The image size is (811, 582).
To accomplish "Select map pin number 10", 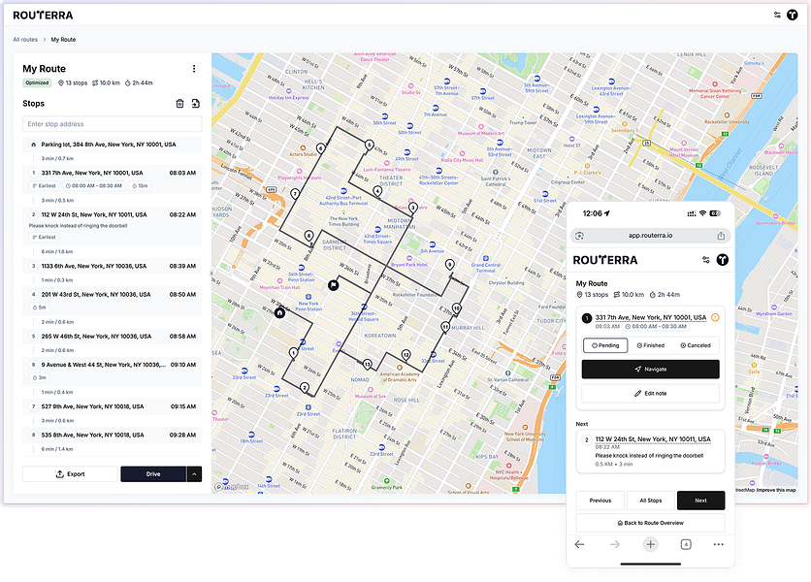I will [x=456, y=307].
